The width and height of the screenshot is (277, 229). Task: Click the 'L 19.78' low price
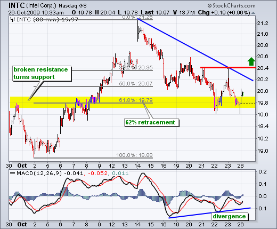(128, 13)
